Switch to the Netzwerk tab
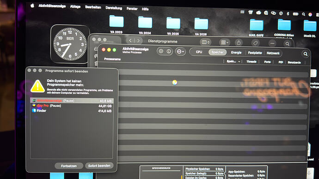Screen dimensions: 319x179 coord(273,53)
